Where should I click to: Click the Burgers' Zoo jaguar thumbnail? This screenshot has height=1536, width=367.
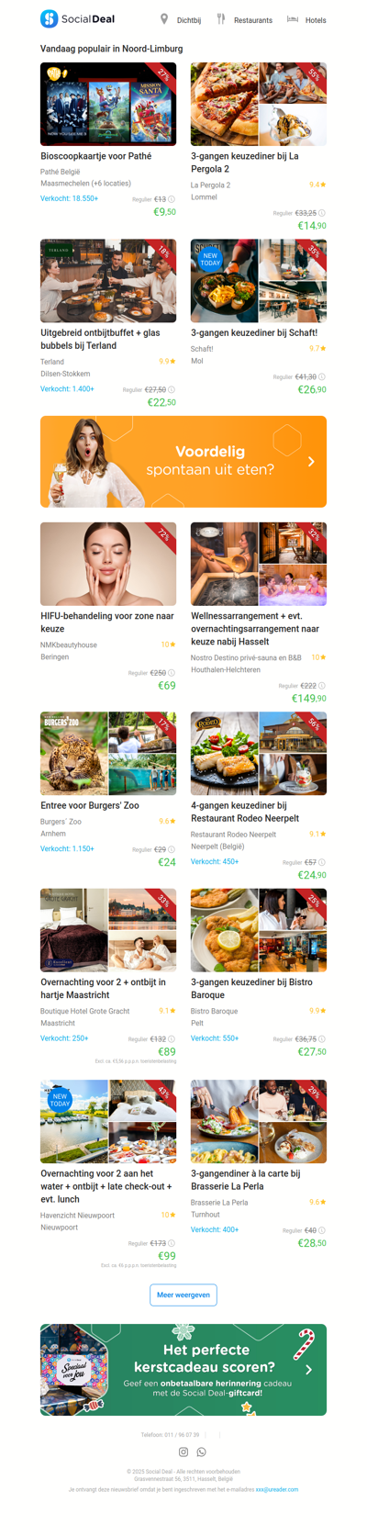pyautogui.click(x=73, y=754)
